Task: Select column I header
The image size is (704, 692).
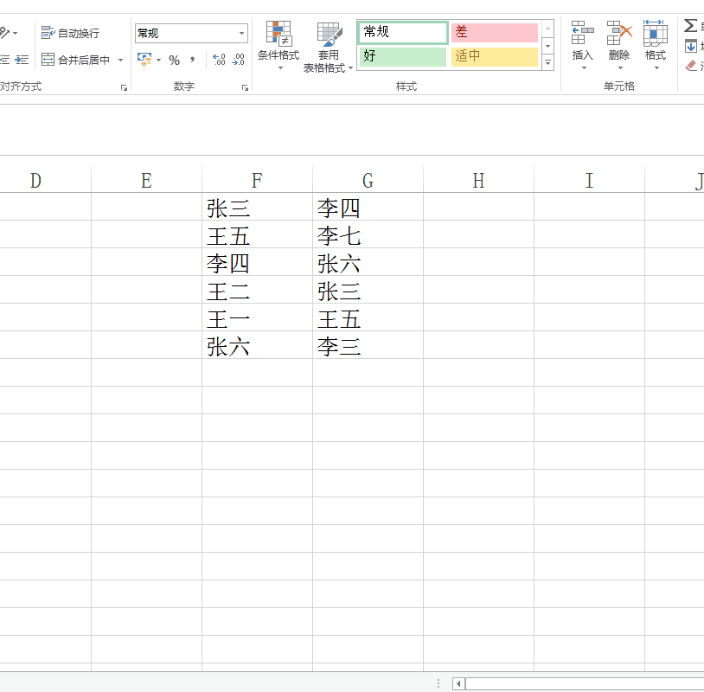Action: 589,181
